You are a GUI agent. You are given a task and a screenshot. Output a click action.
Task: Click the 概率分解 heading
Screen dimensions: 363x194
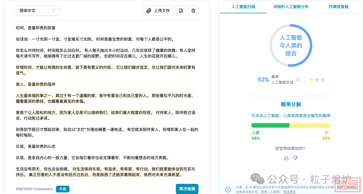291,105
